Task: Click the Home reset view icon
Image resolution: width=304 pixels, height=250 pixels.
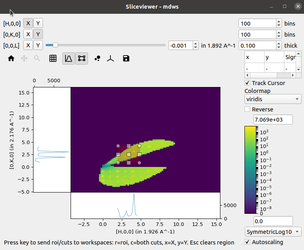Action: (11, 59)
